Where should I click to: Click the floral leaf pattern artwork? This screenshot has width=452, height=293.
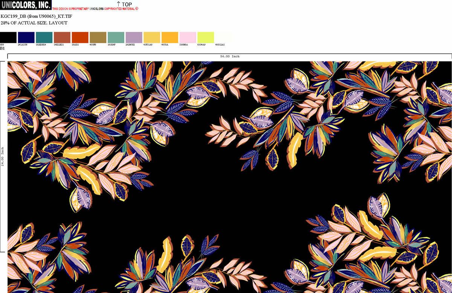(x=230, y=177)
